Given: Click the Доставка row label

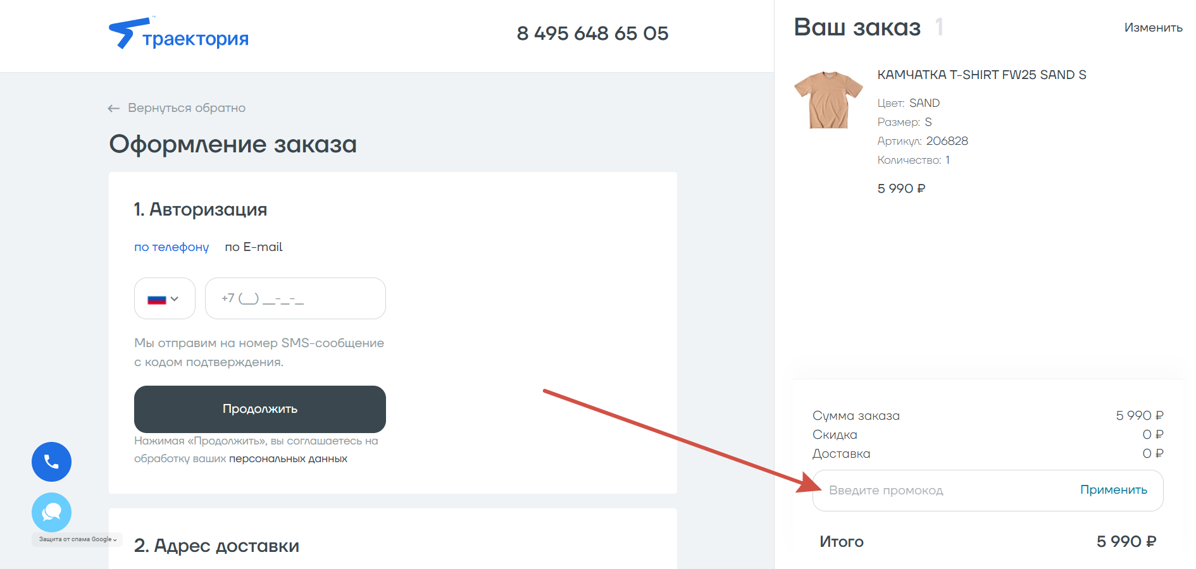Looking at the screenshot, I should point(841,454).
